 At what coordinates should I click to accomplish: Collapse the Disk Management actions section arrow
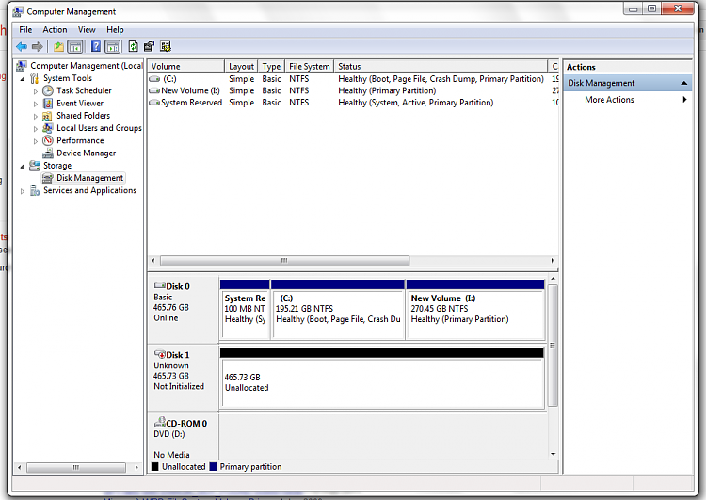[x=684, y=83]
